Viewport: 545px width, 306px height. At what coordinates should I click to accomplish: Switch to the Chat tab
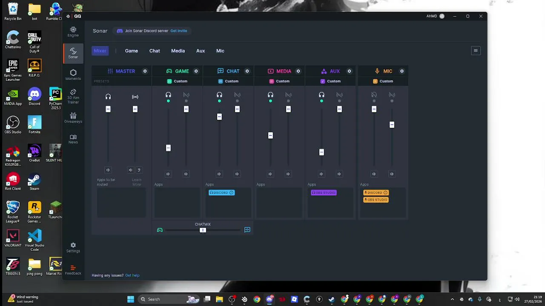coord(155,51)
